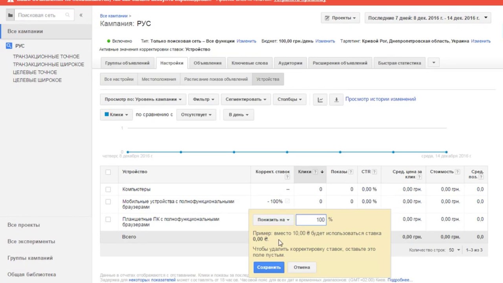Click Изменить link next to campaign type
This screenshot has width=503, height=283.
point(246,41)
